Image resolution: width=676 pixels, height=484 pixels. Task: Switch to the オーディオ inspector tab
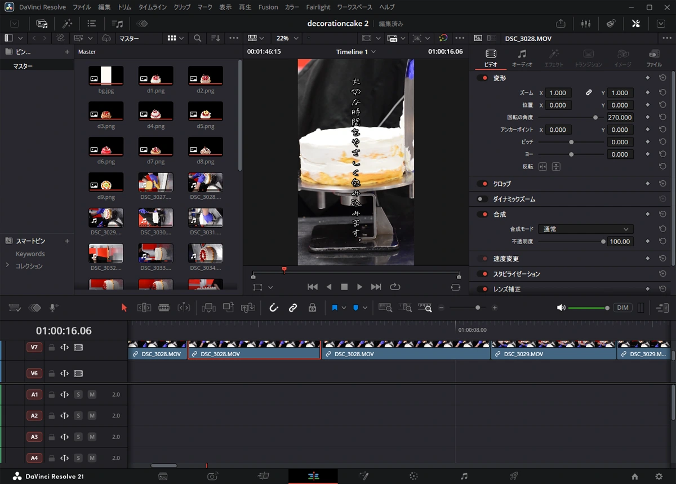click(x=522, y=57)
